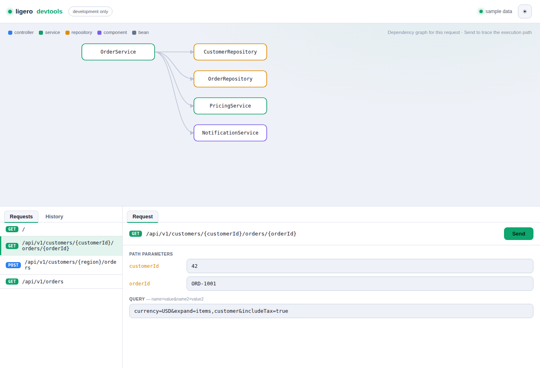Select the POST customers region orders request
Viewport: 540px width, 368px height.
pyautogui.click(x=61, y=265)
